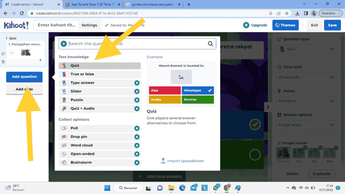Select the Brainstorm option
This screenshot has width=345, height=194.
[99, 163]
